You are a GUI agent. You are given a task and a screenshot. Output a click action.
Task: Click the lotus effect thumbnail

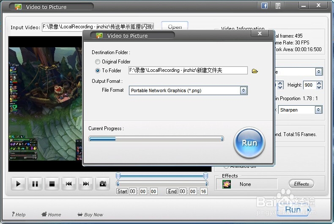[x=227, y=184]
